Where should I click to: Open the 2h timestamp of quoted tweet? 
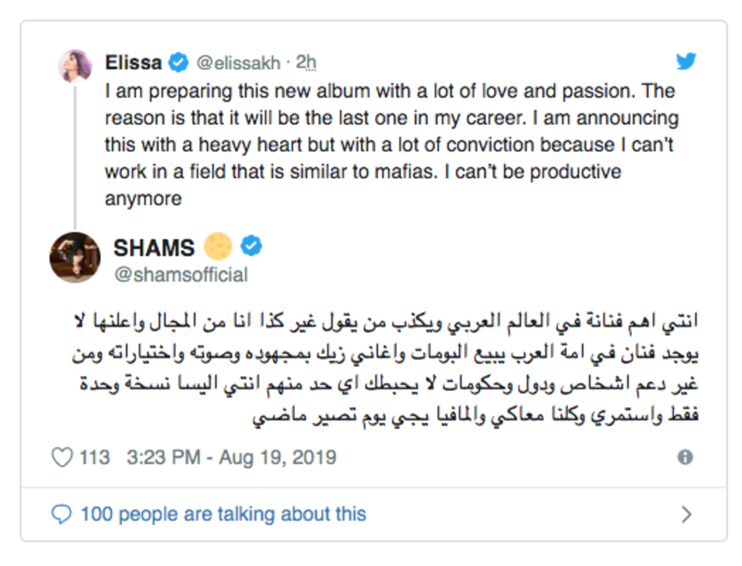click(x=306, y=62)
